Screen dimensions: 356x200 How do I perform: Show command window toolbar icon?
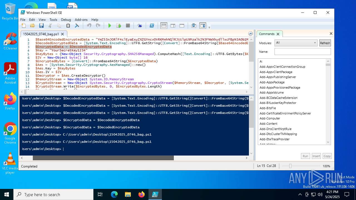(194, 26)
